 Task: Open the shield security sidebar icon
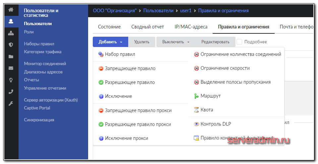pyautogui.click(x=11, y=45)
